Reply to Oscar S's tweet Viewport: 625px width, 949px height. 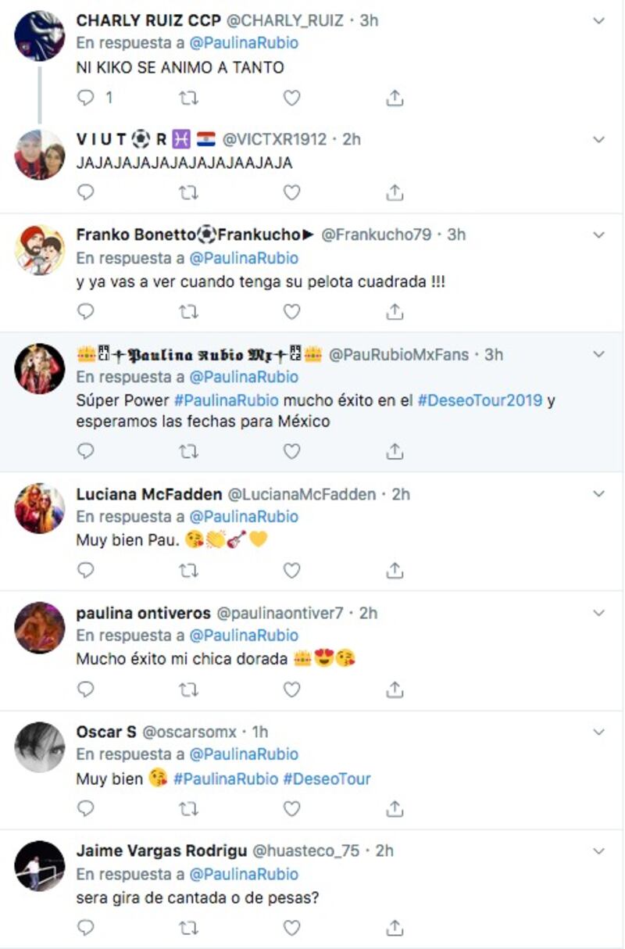[86, 808]
